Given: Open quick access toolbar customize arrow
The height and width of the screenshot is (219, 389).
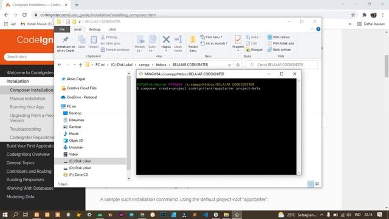Looking at the screenshot, I should click(80, 22).
